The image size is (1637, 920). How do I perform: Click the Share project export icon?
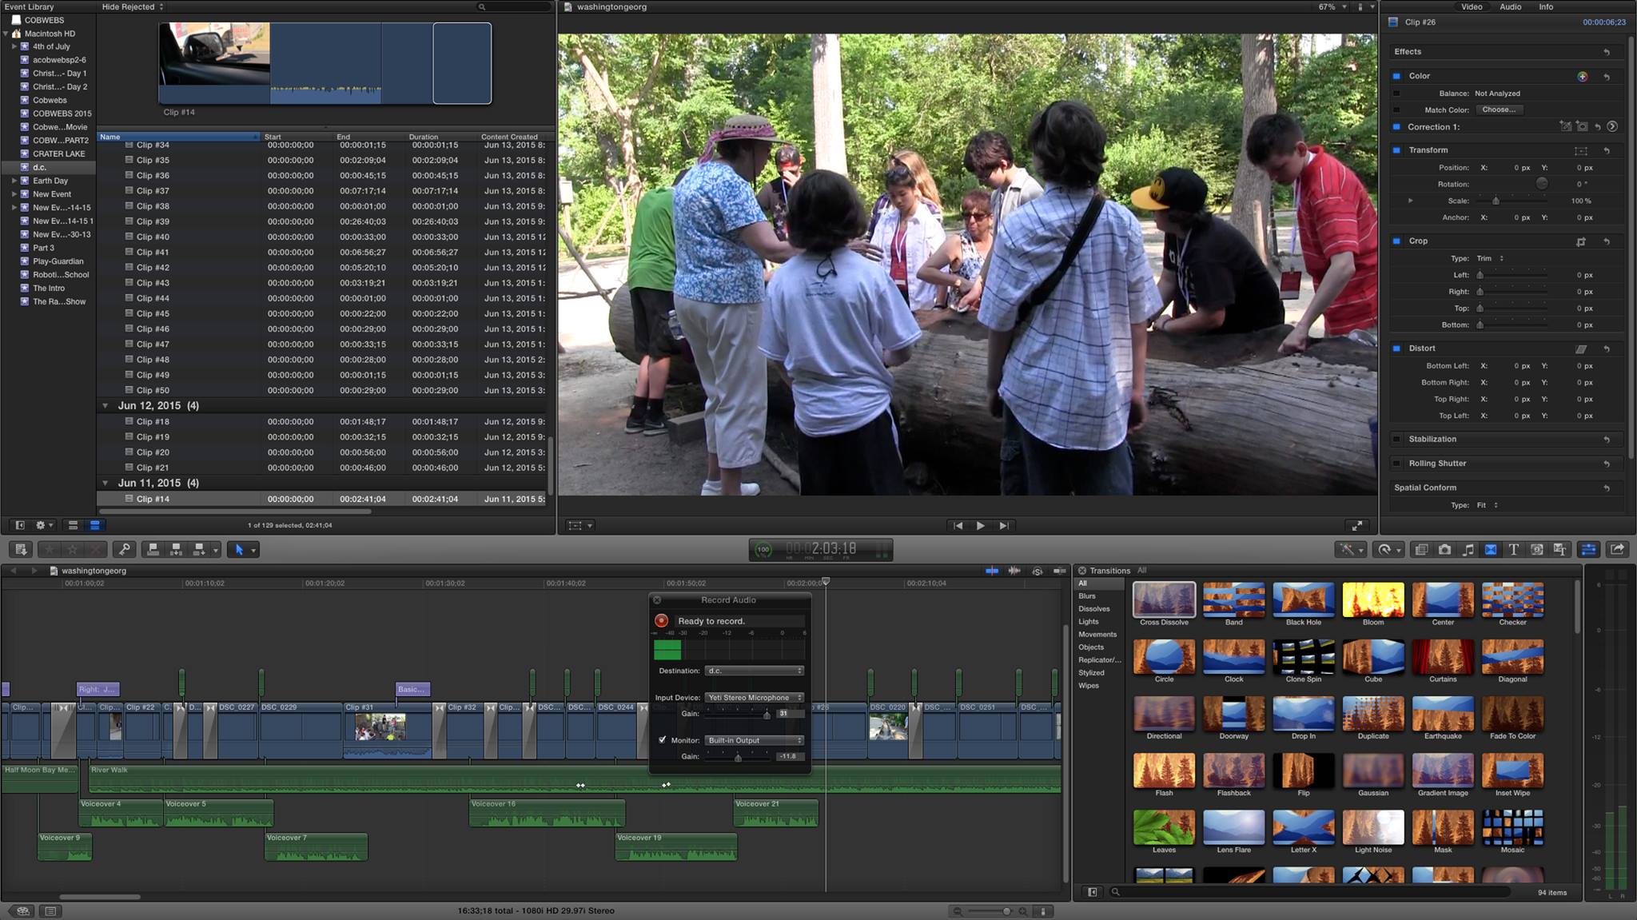pyautogui.click(x=1617, y=549)
